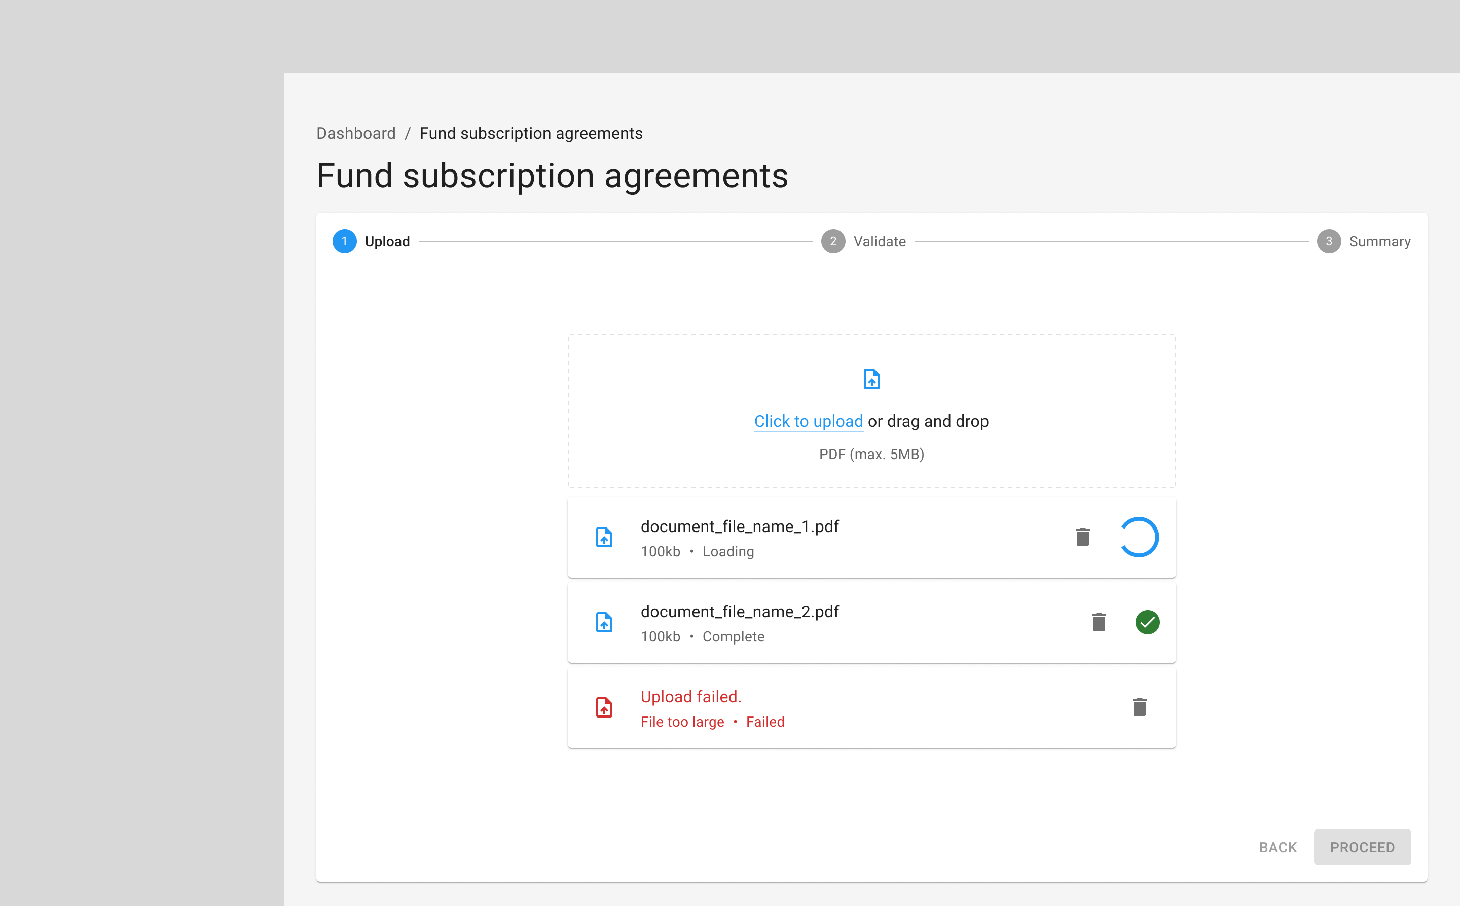Open the Click to upload link
Screen dimensions: 1460x906
tap(809, 421)
